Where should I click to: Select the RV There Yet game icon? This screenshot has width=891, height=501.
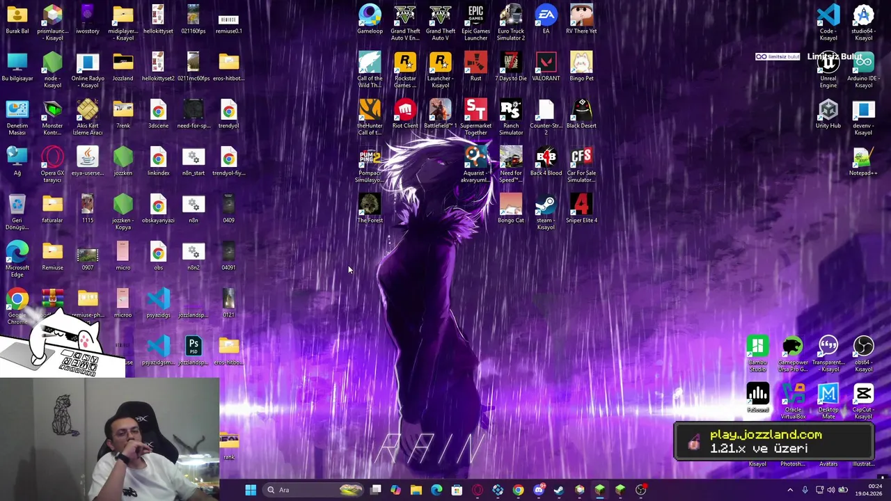coord(581,19)
